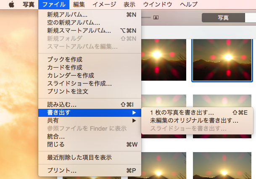Click the thumbnail zoom slider track
256x179 pixels.
pos(146,17)
